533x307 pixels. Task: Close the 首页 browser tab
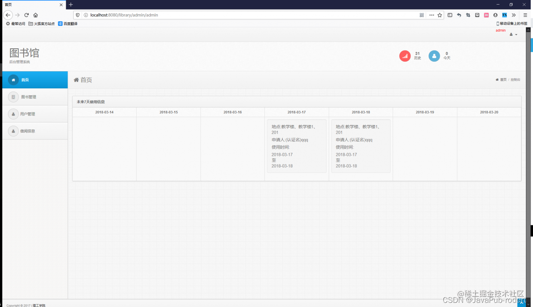(61, 5)
